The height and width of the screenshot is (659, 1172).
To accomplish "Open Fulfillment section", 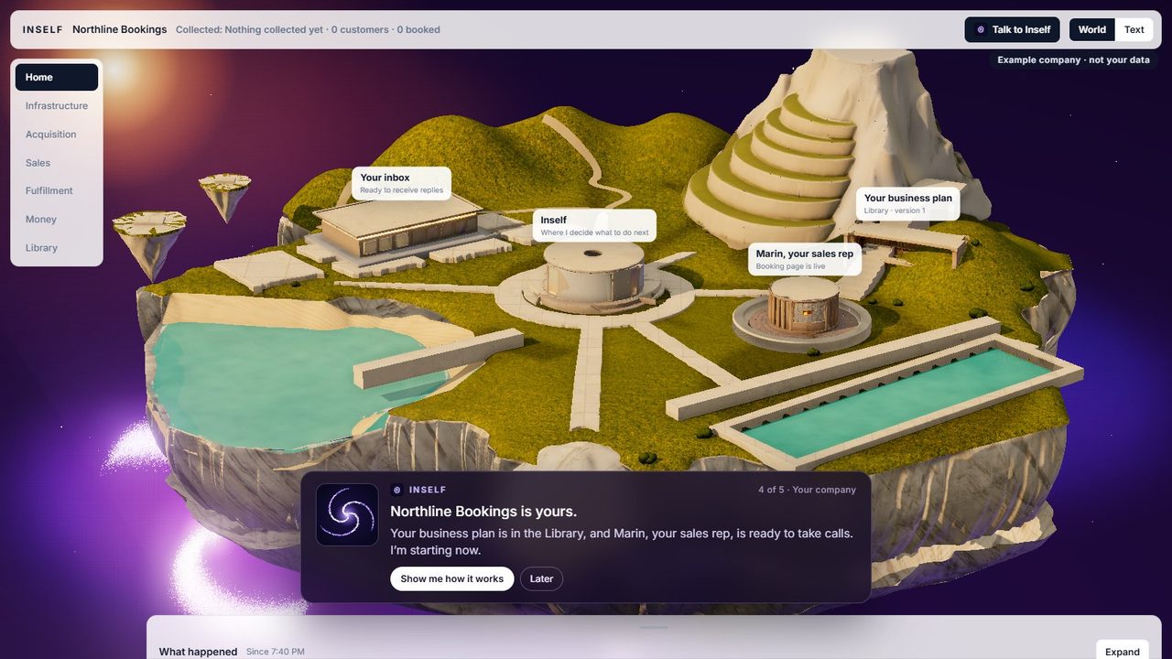I will click(x=57, y=190).
